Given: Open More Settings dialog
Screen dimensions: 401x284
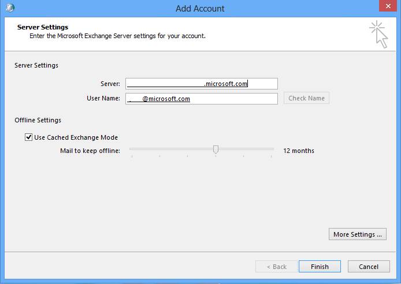Looking at the screenshot, I should point(358,234).
